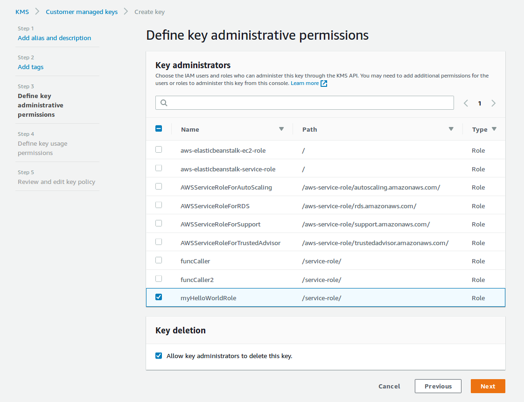Click the Previous button
Image resolution: width=524 pixels, height=402 pixels.
[x=438, y=386]
